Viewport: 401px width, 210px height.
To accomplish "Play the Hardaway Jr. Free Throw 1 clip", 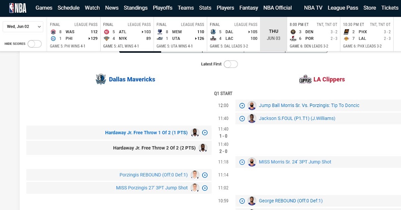I will pyautogui.click(x=205, y=132).
